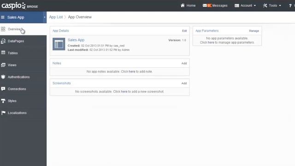Click 'here' to manage app parameters
295x166 pixels.
click(211, 42)
